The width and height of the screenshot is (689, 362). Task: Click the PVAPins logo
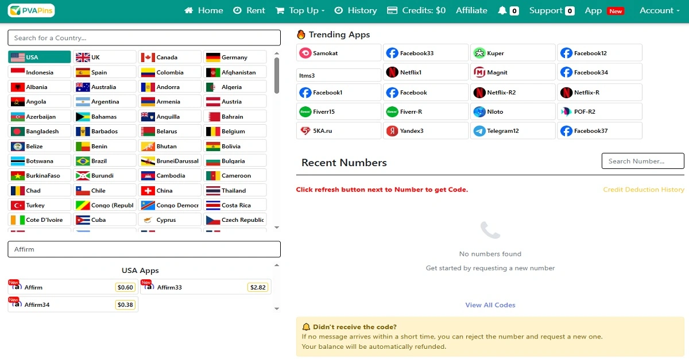coord(31,10)
